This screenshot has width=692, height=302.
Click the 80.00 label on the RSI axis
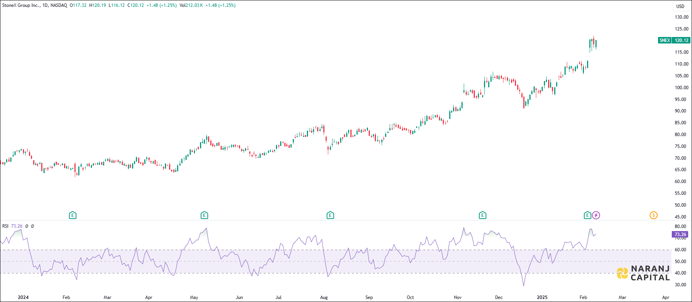[681, 226]
